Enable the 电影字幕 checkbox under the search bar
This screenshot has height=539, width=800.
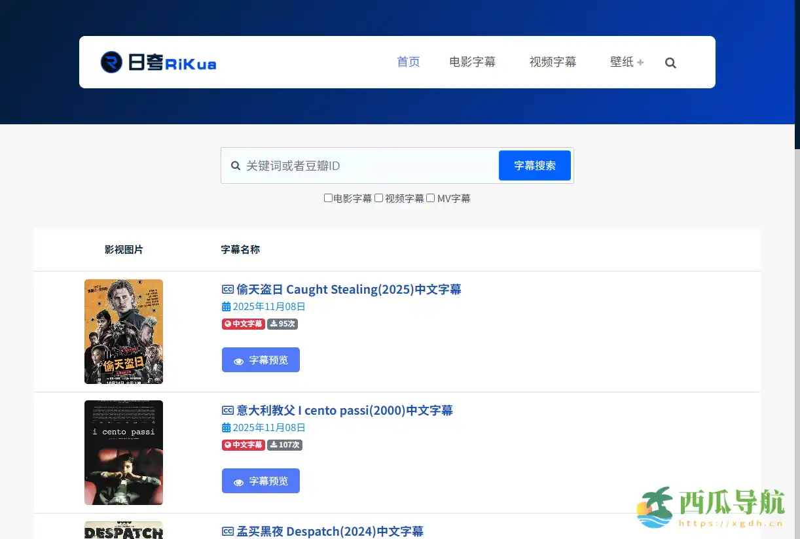click(327, 198)
